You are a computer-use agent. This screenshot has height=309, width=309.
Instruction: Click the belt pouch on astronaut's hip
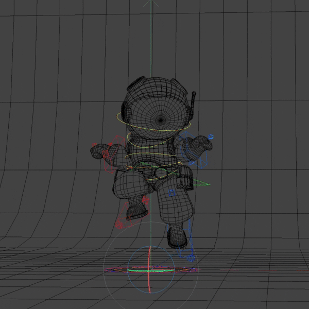click(184, 178)
